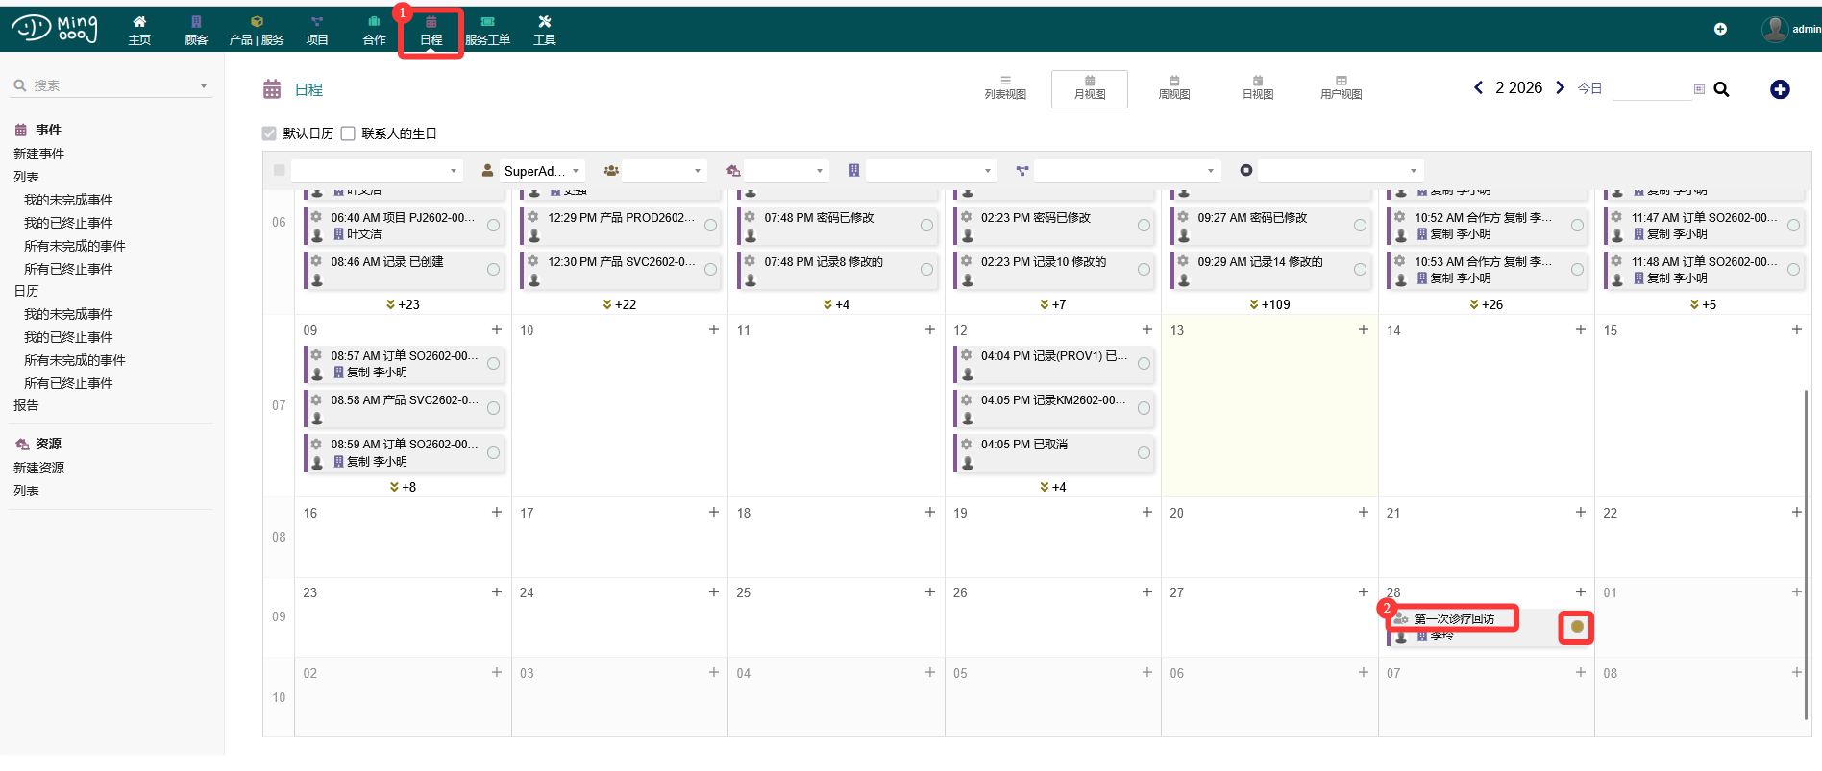Go to next month arrow

[1560, 87]
